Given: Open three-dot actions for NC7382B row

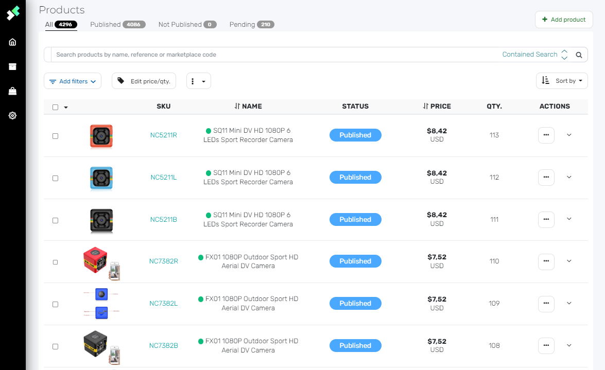Looking at the screenshot, I should coord(546,346).
